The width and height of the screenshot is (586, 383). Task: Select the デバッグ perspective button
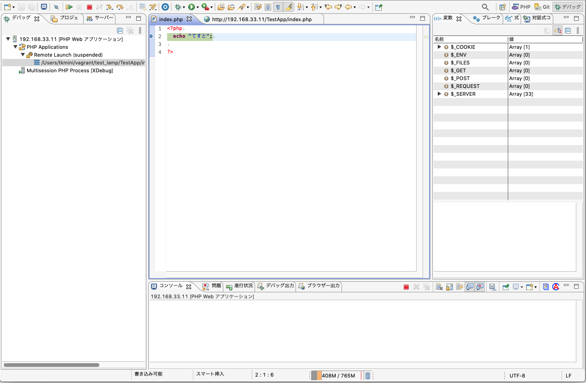568,7
